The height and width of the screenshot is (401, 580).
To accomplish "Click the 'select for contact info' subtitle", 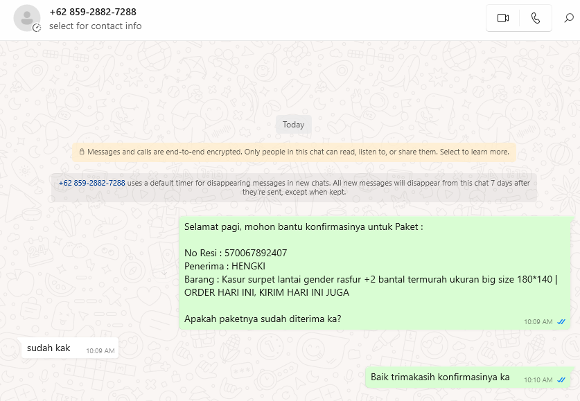I will [x=96, y=26].
